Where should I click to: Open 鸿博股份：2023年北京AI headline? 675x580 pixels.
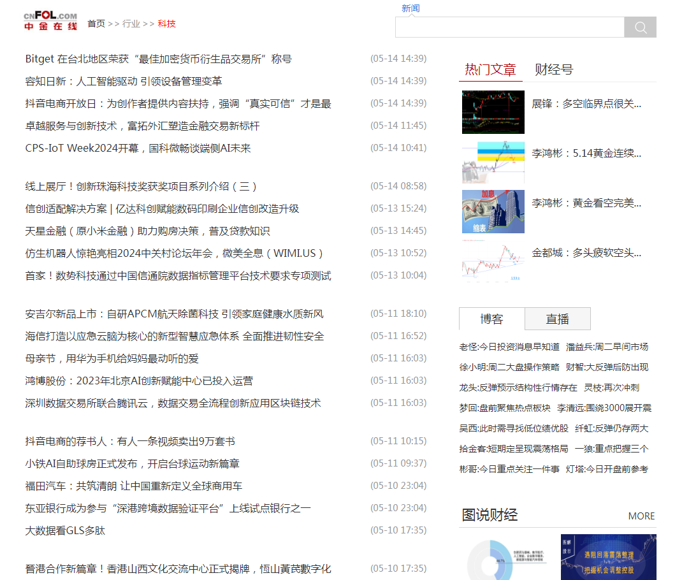[139, 381]
